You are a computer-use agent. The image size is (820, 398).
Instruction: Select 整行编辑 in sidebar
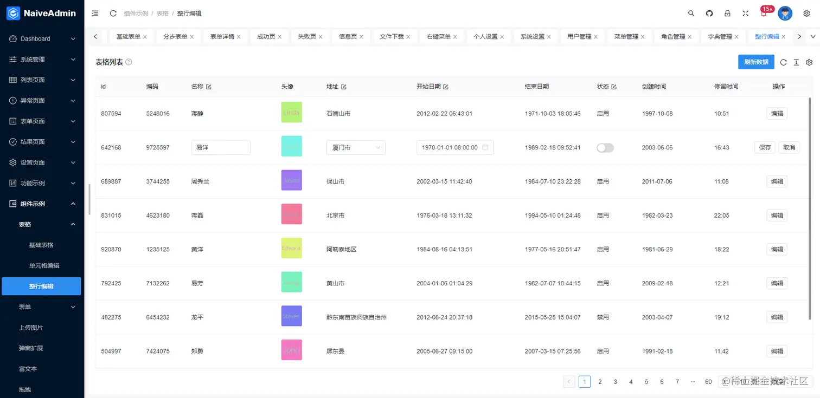click(42, 286)
